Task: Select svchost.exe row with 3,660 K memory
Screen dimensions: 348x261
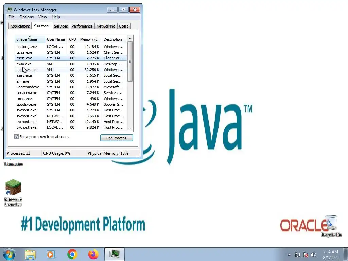Action: tap(71, 116)
